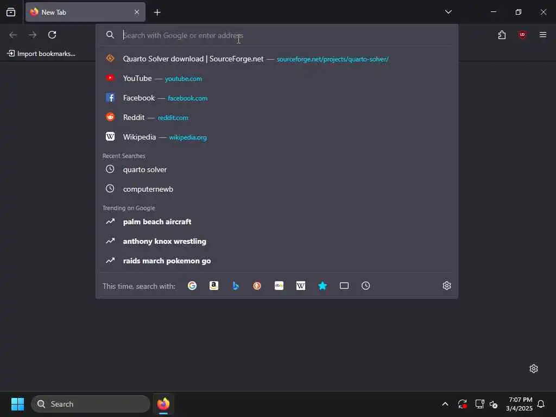The image size is (556, 417).
Task: Open the Wikipedia suggestion
Action: coord(276,137)
